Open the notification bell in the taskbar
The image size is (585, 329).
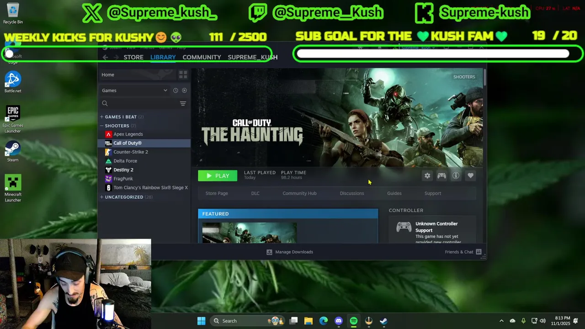point(576,321)
